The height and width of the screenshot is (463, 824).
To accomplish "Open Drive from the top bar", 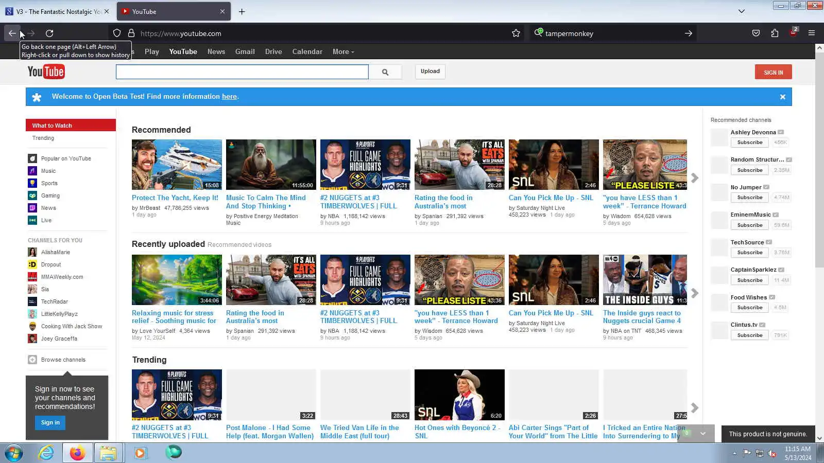I will coord(273,51).
